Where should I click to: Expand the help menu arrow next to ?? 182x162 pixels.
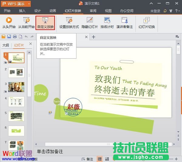pyautogui.click(x=179, y=11)
